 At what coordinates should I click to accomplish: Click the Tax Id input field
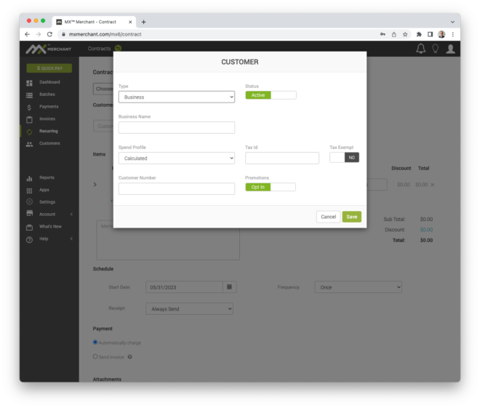tap(282, 159)
